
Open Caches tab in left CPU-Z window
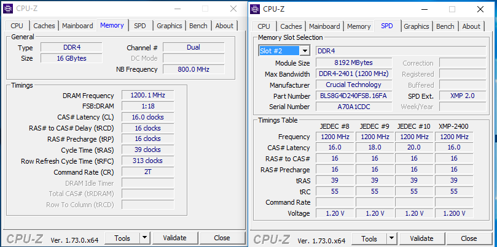click(44, 26)
